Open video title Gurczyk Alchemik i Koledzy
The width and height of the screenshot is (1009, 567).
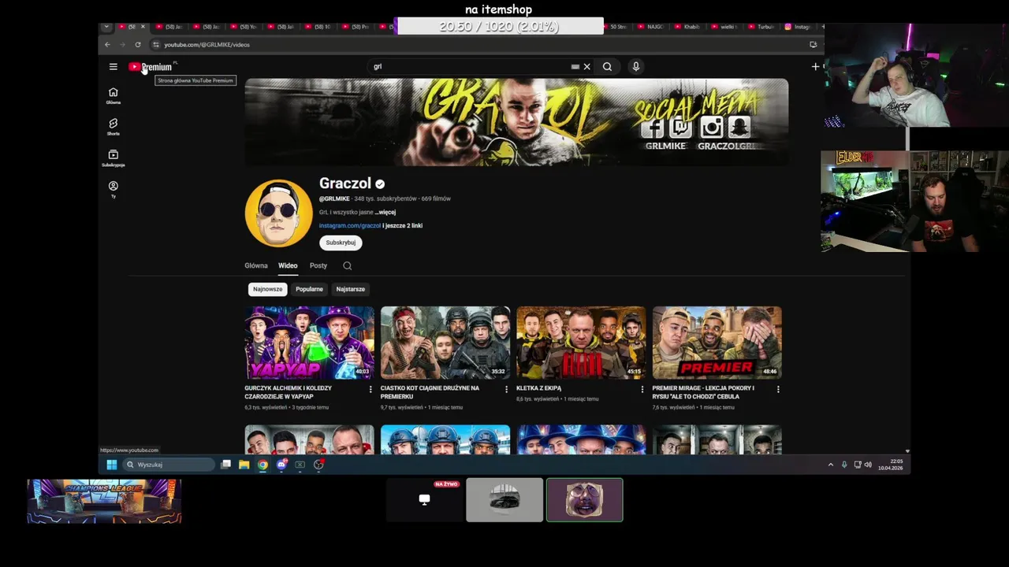pyautogui.click(x=289, y=392)
